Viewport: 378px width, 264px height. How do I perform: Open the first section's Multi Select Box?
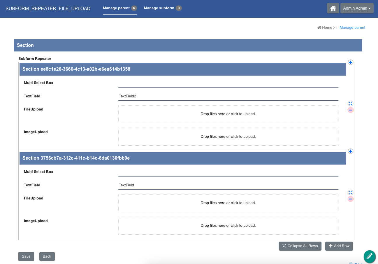click(x=228, y=83)
